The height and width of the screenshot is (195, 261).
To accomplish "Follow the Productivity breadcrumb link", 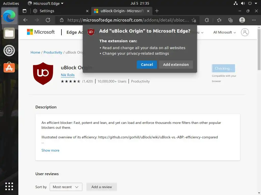I will tap(53, 52).
